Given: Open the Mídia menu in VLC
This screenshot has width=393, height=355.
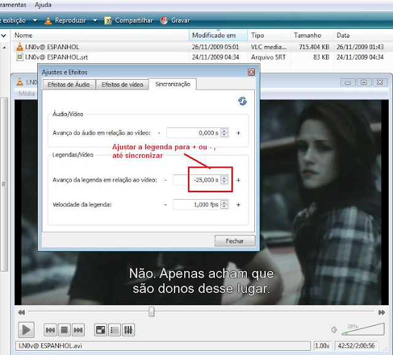Looking at the screenshot, I should (x=26, y=93).
